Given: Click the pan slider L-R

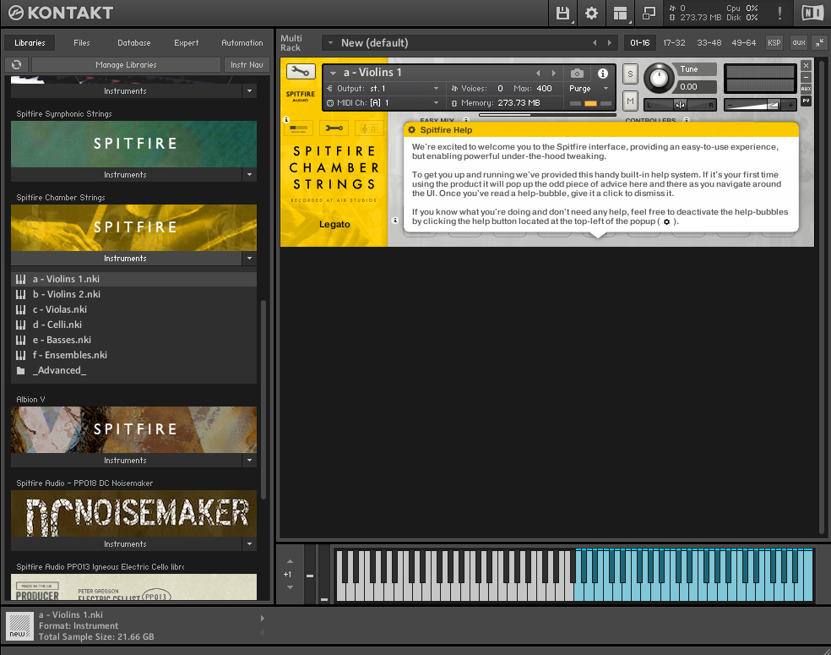Looking at the screenshot, I should point(680,105).
